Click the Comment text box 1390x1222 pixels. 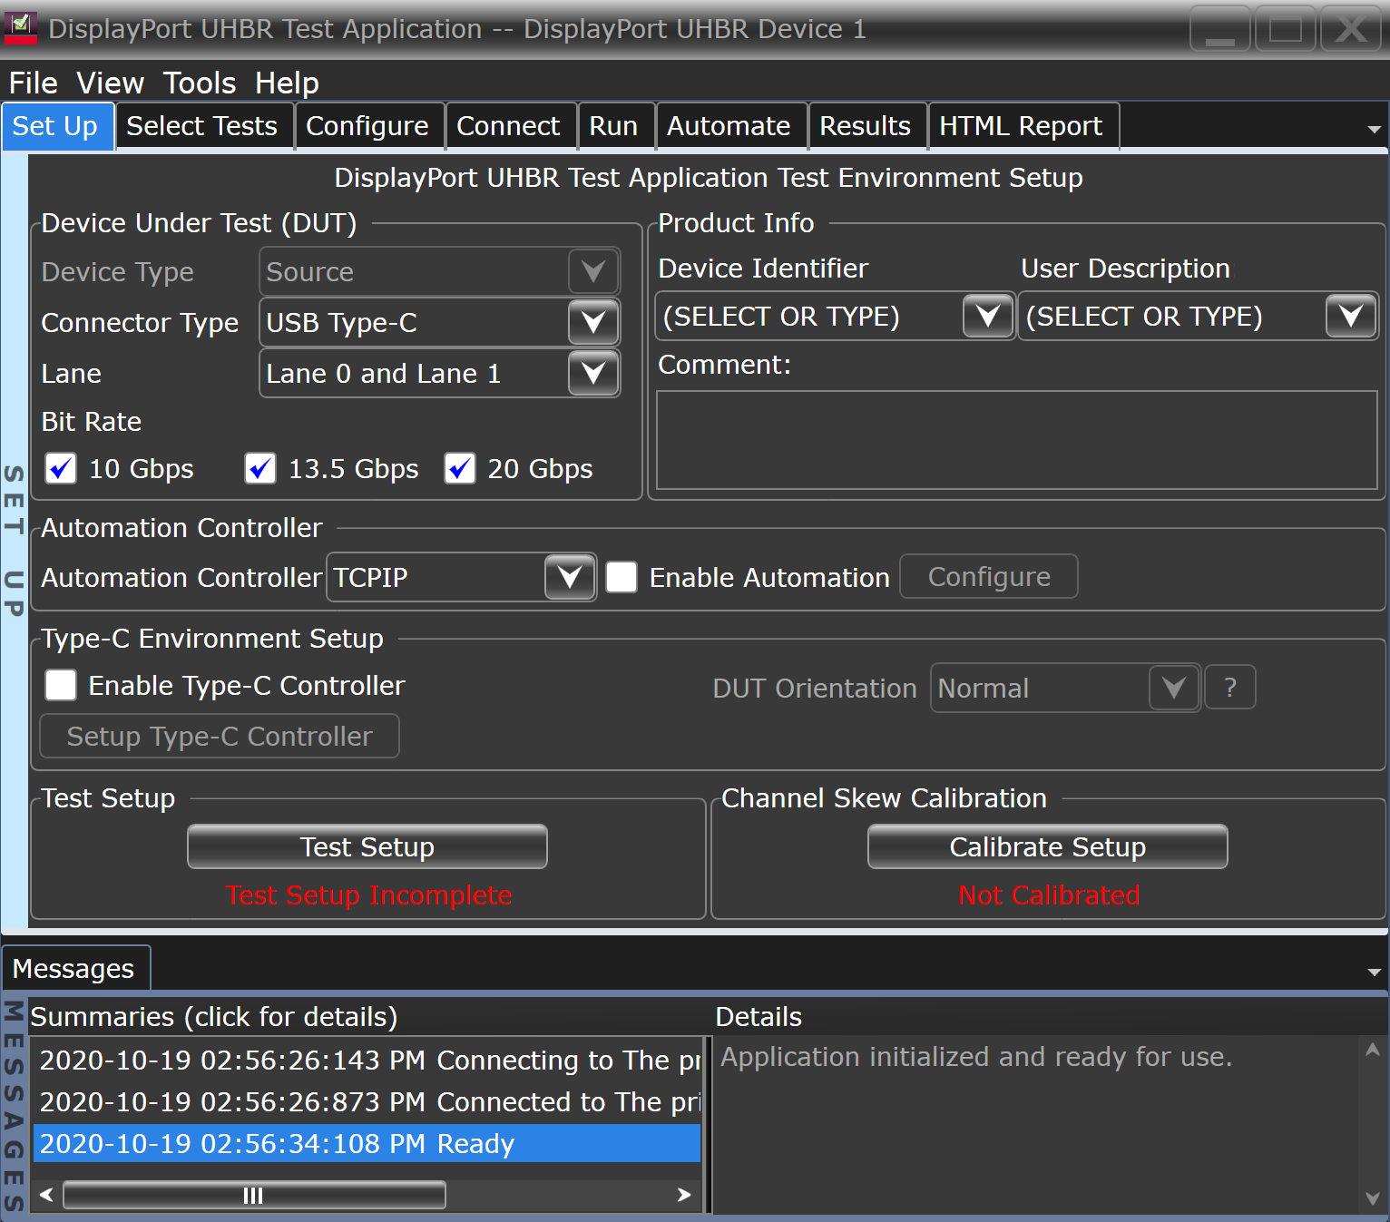tap(1016, 440)
